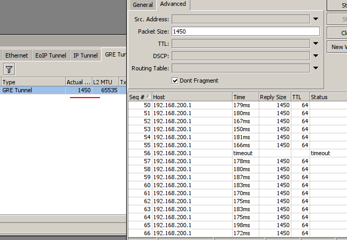
Task: Switch to the Advanced tab
Action: (173, 4)
